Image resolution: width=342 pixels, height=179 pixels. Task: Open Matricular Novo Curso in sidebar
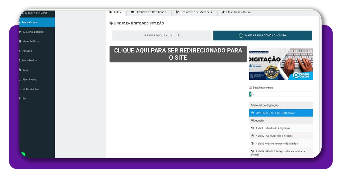pyautogui.click(x=37, y=13)
